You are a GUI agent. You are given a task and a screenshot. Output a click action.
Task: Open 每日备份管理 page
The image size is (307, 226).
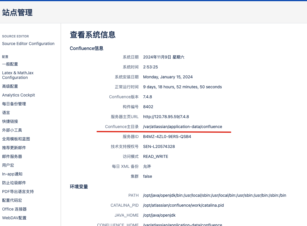14,104
